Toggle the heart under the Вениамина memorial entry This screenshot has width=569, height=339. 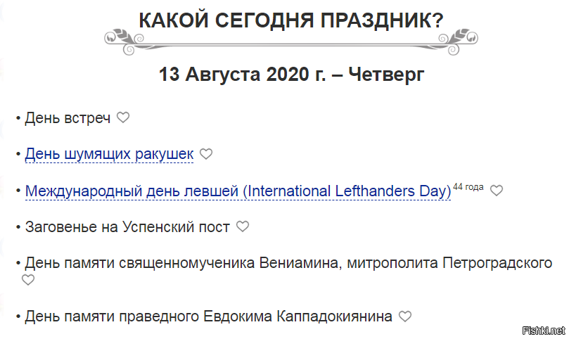[28, 280]
